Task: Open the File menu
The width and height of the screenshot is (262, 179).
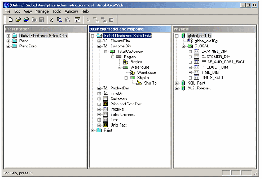Action: [7, 11]
